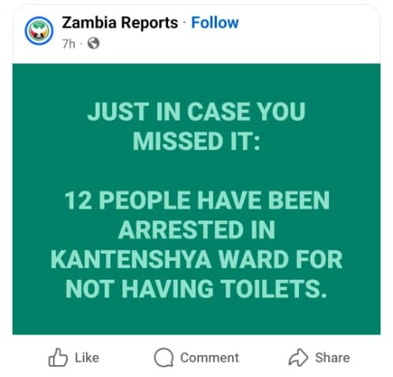Click the thumbs-up Like icon
This screenshot has height=377, width=393.
coord(58,357)
